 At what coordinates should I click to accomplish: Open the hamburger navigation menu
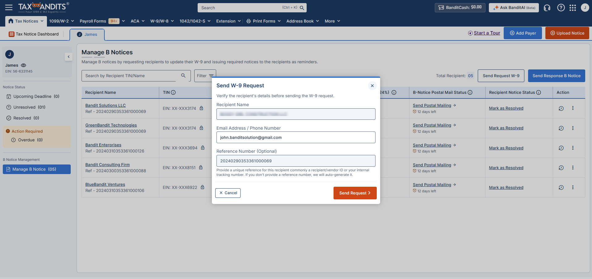(x=9, y=7)
